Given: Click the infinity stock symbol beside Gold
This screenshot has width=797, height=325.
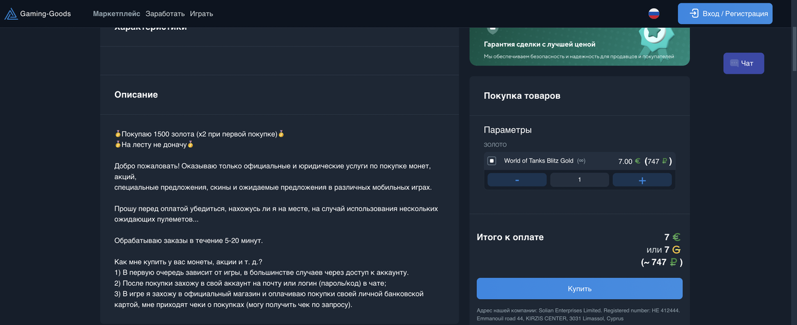Looking at the screenshot, I should (581, 161).
